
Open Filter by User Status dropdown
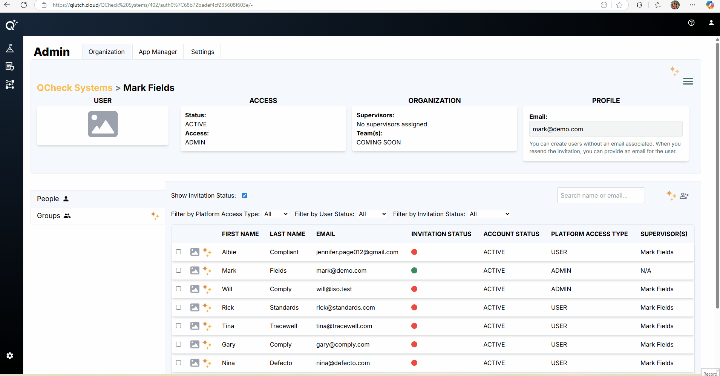(372, 214)
